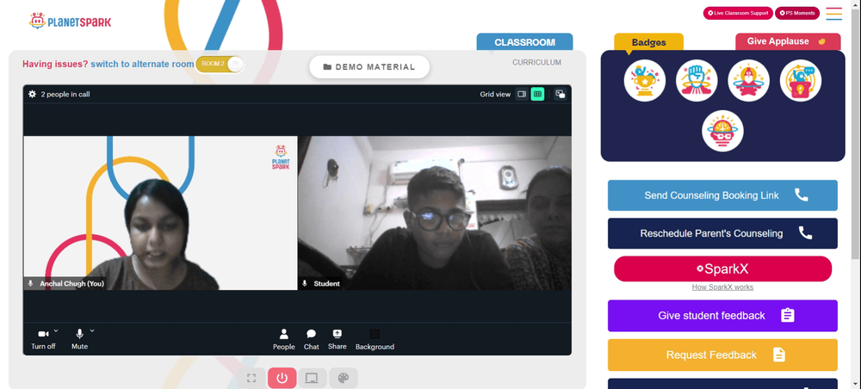This screenshot has width=861, height=389.
Task: Award the trophy star badge
Action: 645,81
